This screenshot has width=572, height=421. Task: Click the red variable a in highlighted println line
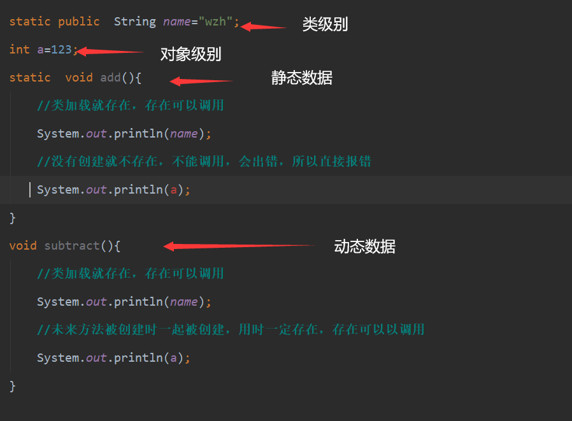pyautogui.click(x=174, y=190)
